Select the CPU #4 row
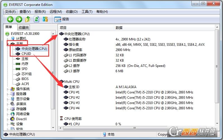The height and width of the screenshot is (140, 223). pyautogui.click(x=137, y=108)
